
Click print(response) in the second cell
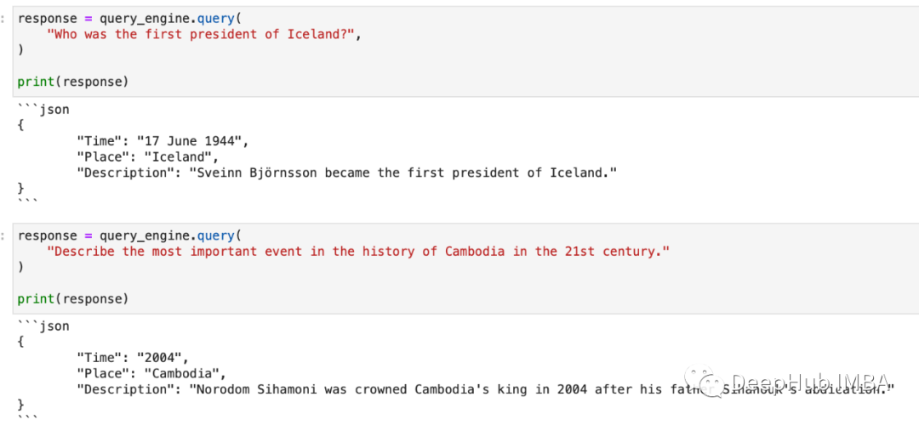click(72, 299)
